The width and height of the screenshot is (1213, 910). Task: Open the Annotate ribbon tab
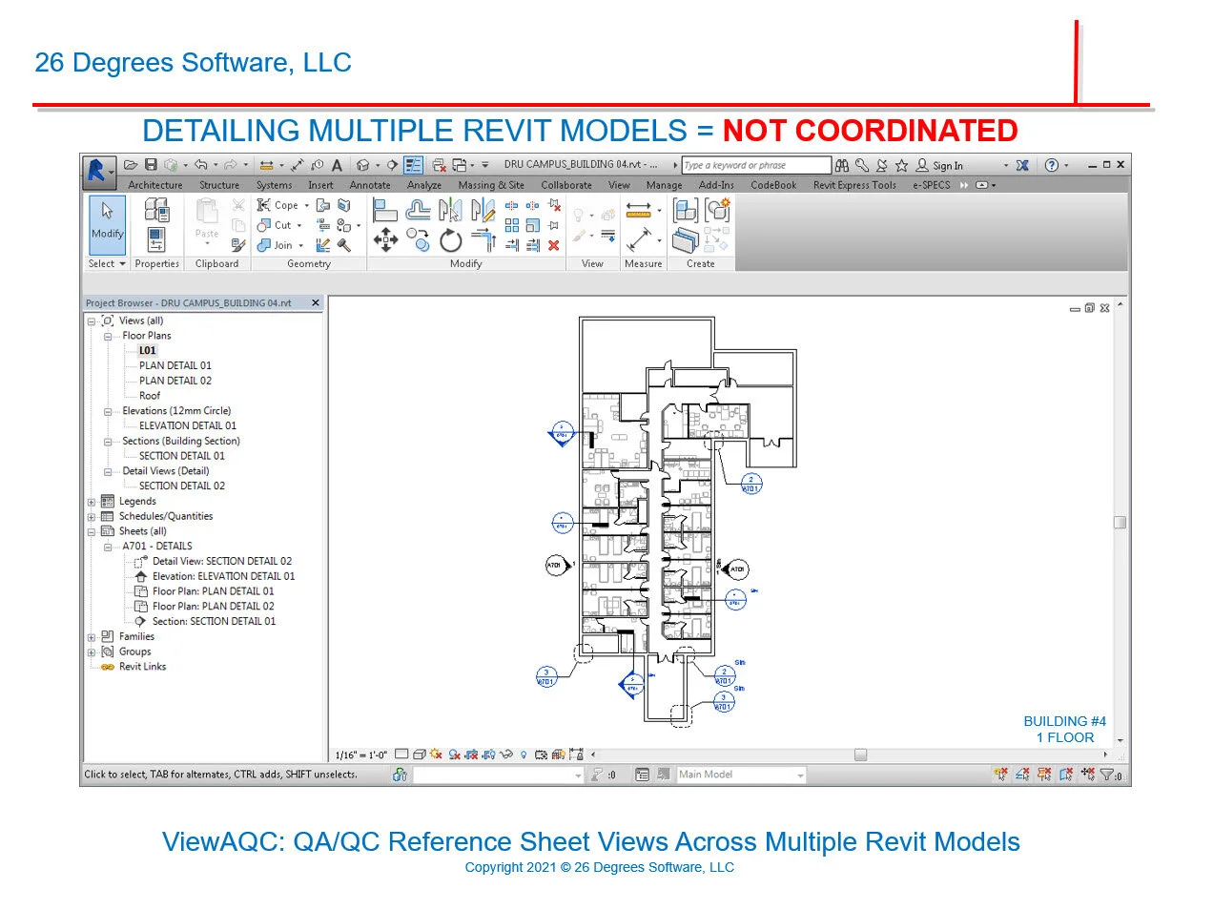tap(370, 185)
